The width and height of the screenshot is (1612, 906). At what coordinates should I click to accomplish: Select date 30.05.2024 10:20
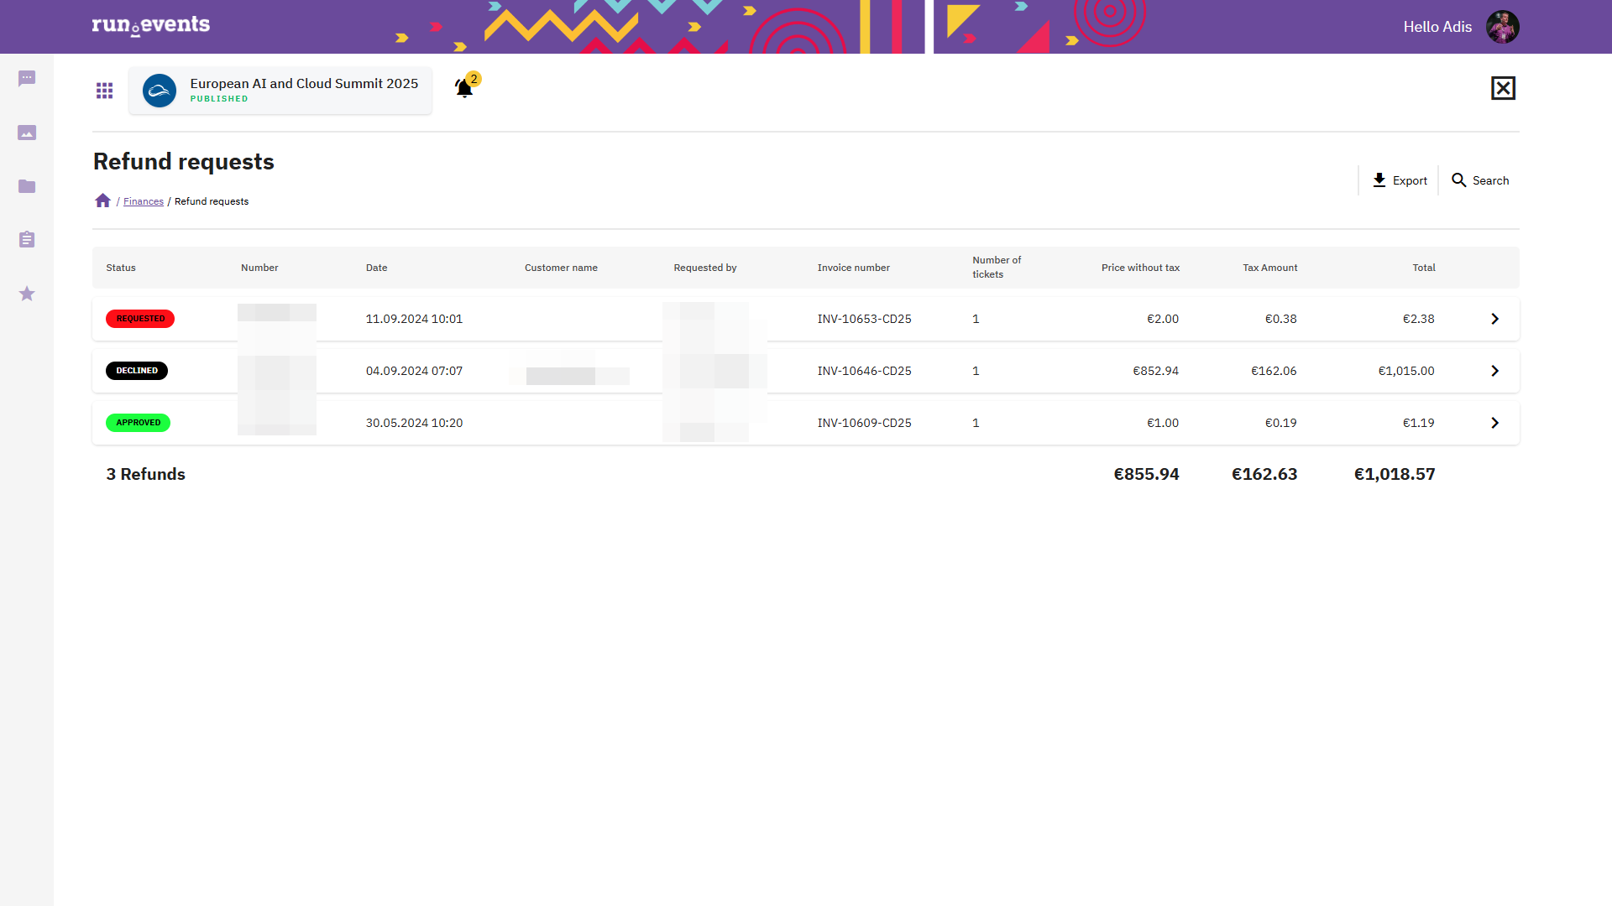coord(414,423)
